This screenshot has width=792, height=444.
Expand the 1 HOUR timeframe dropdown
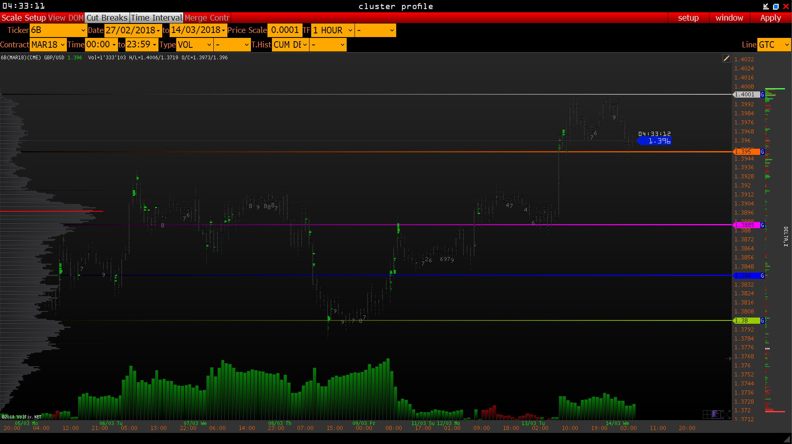click(333, 30)
